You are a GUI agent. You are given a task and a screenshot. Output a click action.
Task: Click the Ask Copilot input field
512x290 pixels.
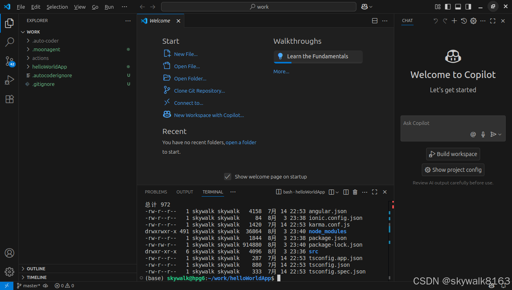pos(453,123)
